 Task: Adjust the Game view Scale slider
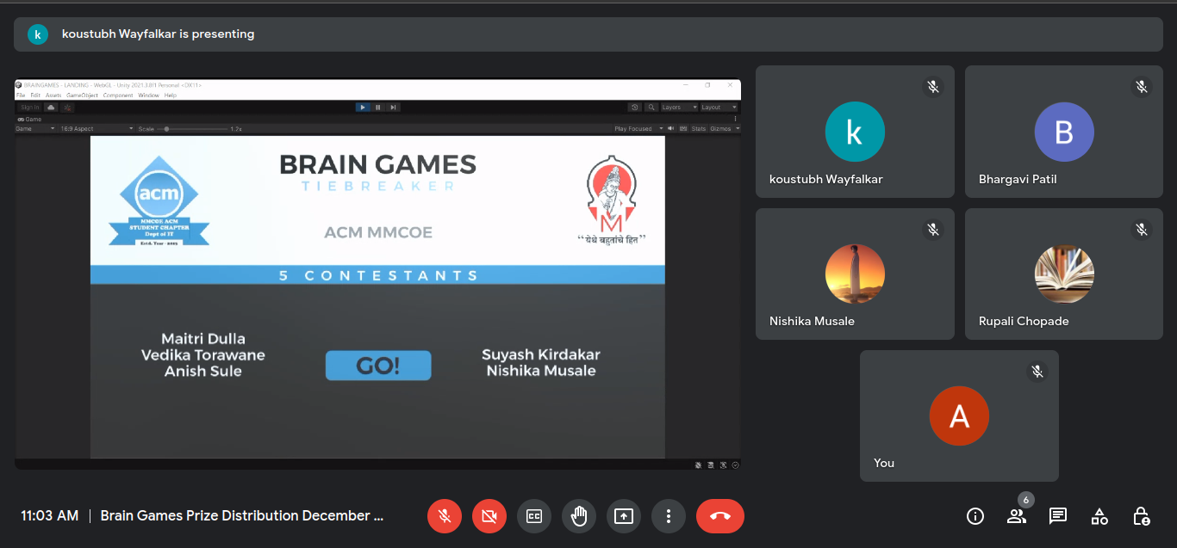pos(166,128)
